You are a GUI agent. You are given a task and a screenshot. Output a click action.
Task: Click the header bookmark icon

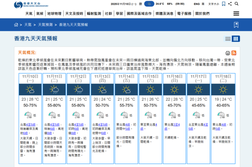click(x=223, y=4)
